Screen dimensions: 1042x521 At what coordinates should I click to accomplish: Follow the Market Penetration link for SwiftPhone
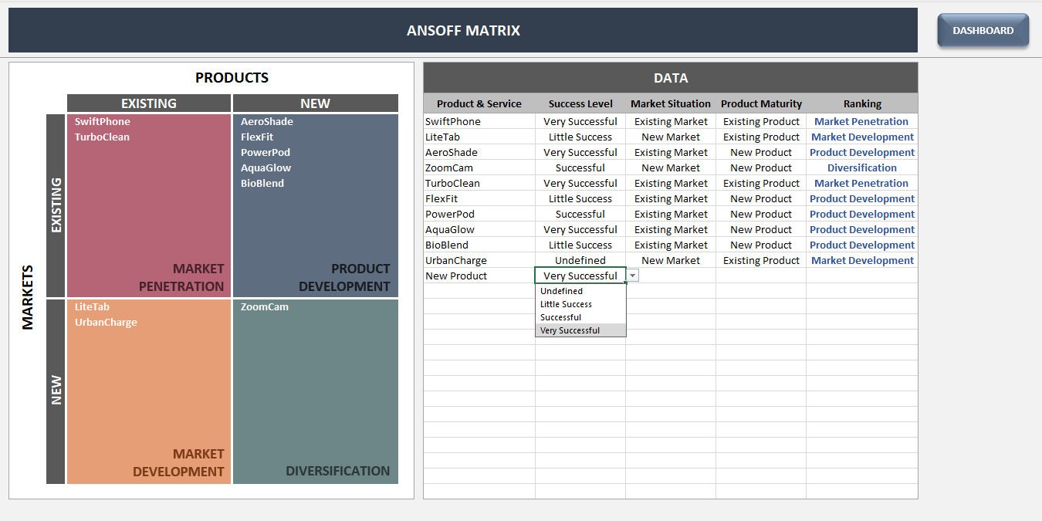861,121
